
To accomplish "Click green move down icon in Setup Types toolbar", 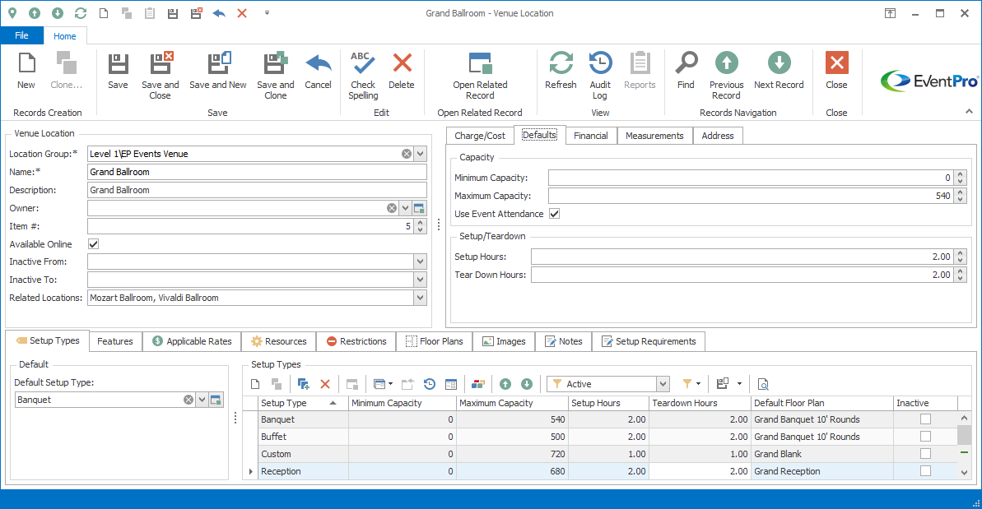I will tap(527, 384).
